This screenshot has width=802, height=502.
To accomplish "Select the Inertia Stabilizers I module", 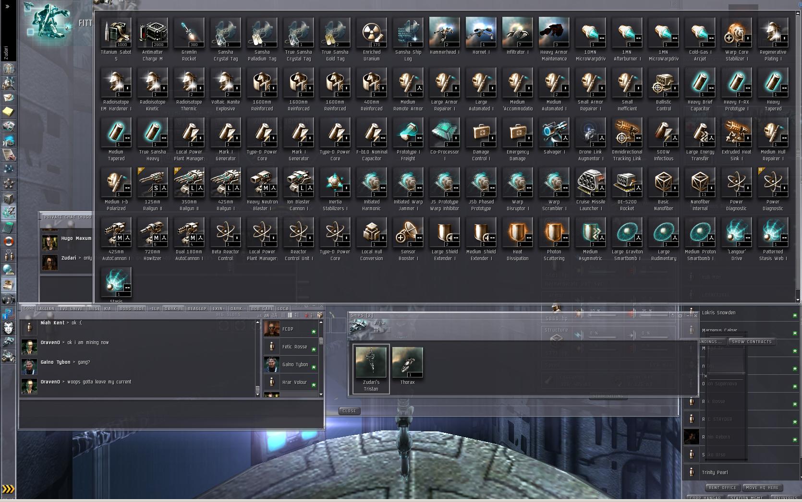I will 335,190.
